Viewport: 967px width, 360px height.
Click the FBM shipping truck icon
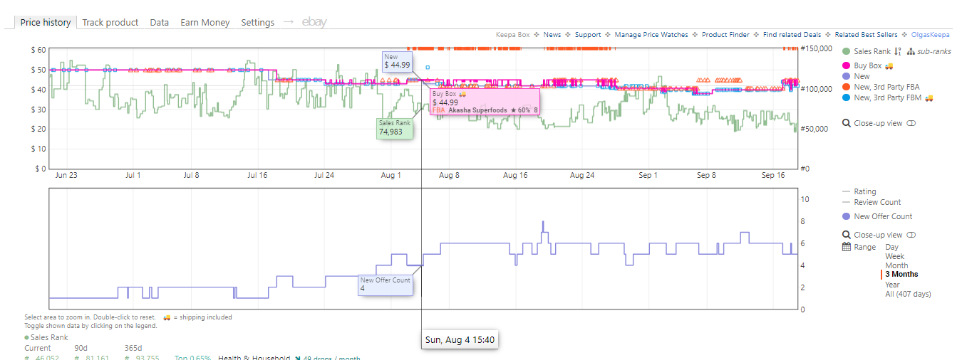click(929, 97)
